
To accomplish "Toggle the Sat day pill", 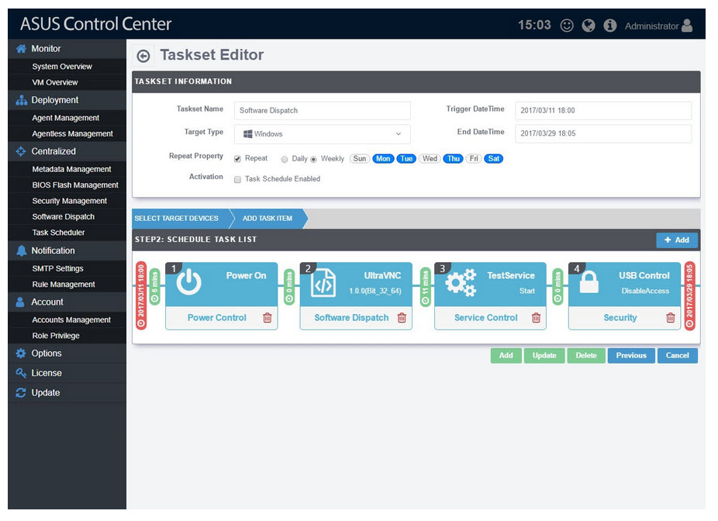I will tap(494, 159).
